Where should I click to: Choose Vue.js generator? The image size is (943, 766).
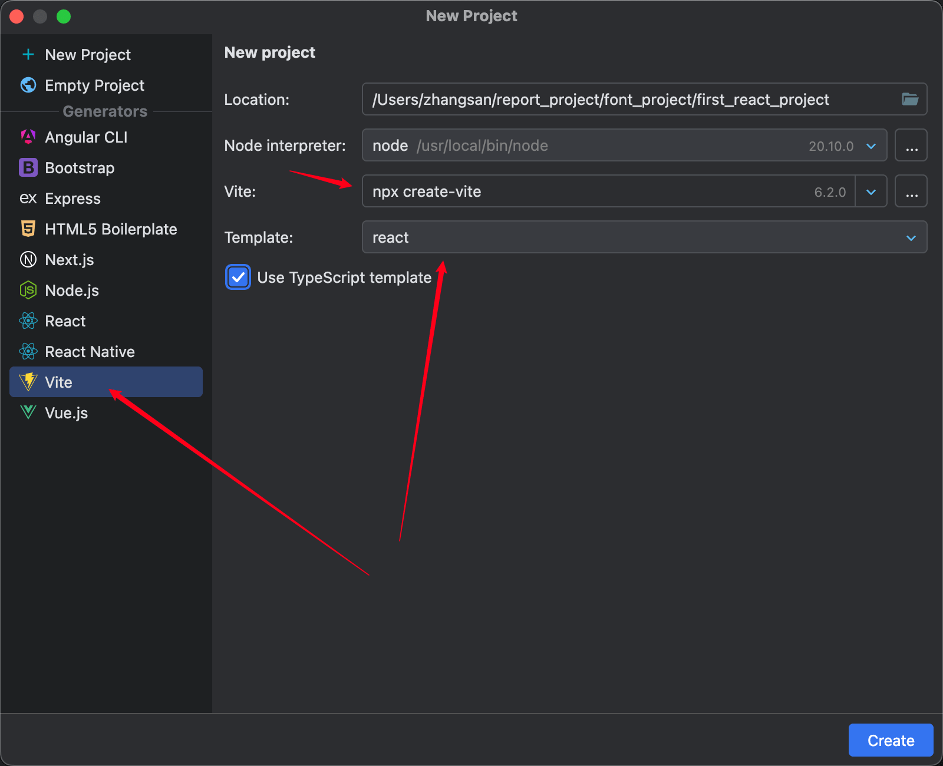pos(106,413)
